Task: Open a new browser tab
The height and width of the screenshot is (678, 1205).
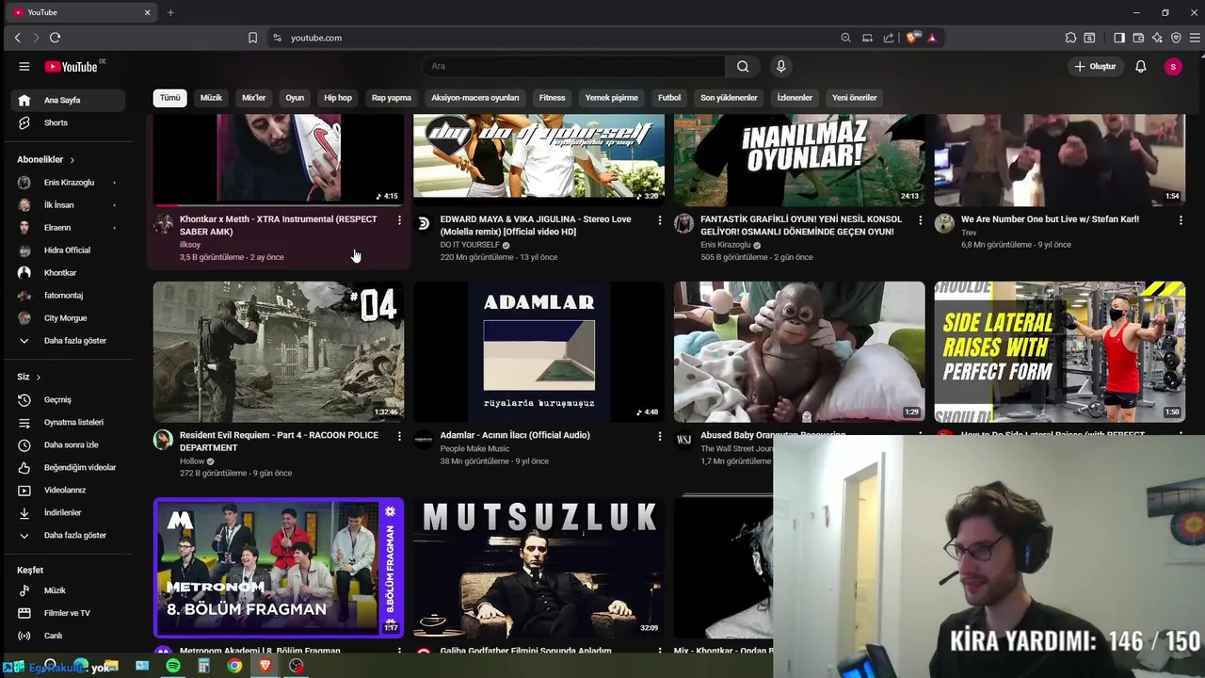Action: pos(170,12)
